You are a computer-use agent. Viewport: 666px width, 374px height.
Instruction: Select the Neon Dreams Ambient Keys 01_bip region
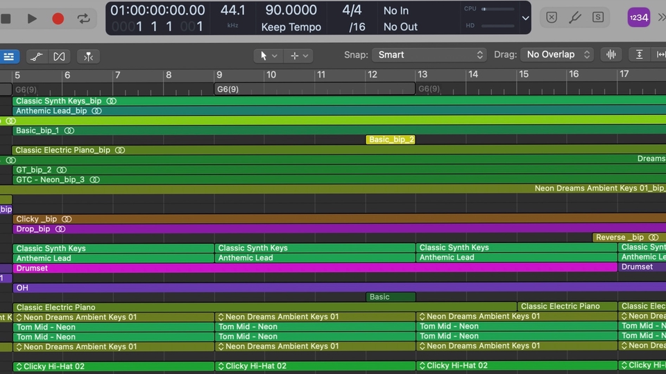(x=333, y=188)
